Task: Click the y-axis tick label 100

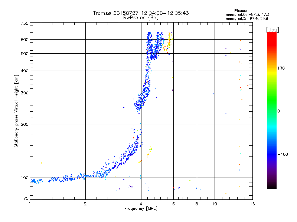Action: click(x=25, y=178)
